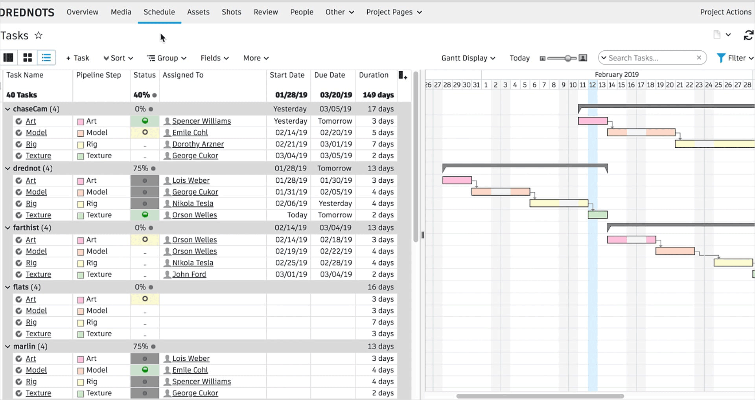The image size is (755, 400).
Task: Collapse the chaseCam task group
Action: pyautogui.click(x=7, y=109)
